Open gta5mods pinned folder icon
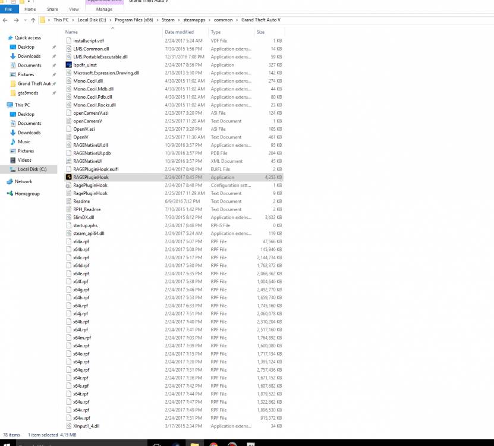The image size is (494, 446). click(x=13, y=93)
